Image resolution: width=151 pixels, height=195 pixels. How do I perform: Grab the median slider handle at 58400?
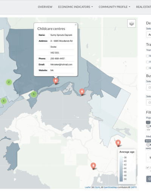point(148,144)
